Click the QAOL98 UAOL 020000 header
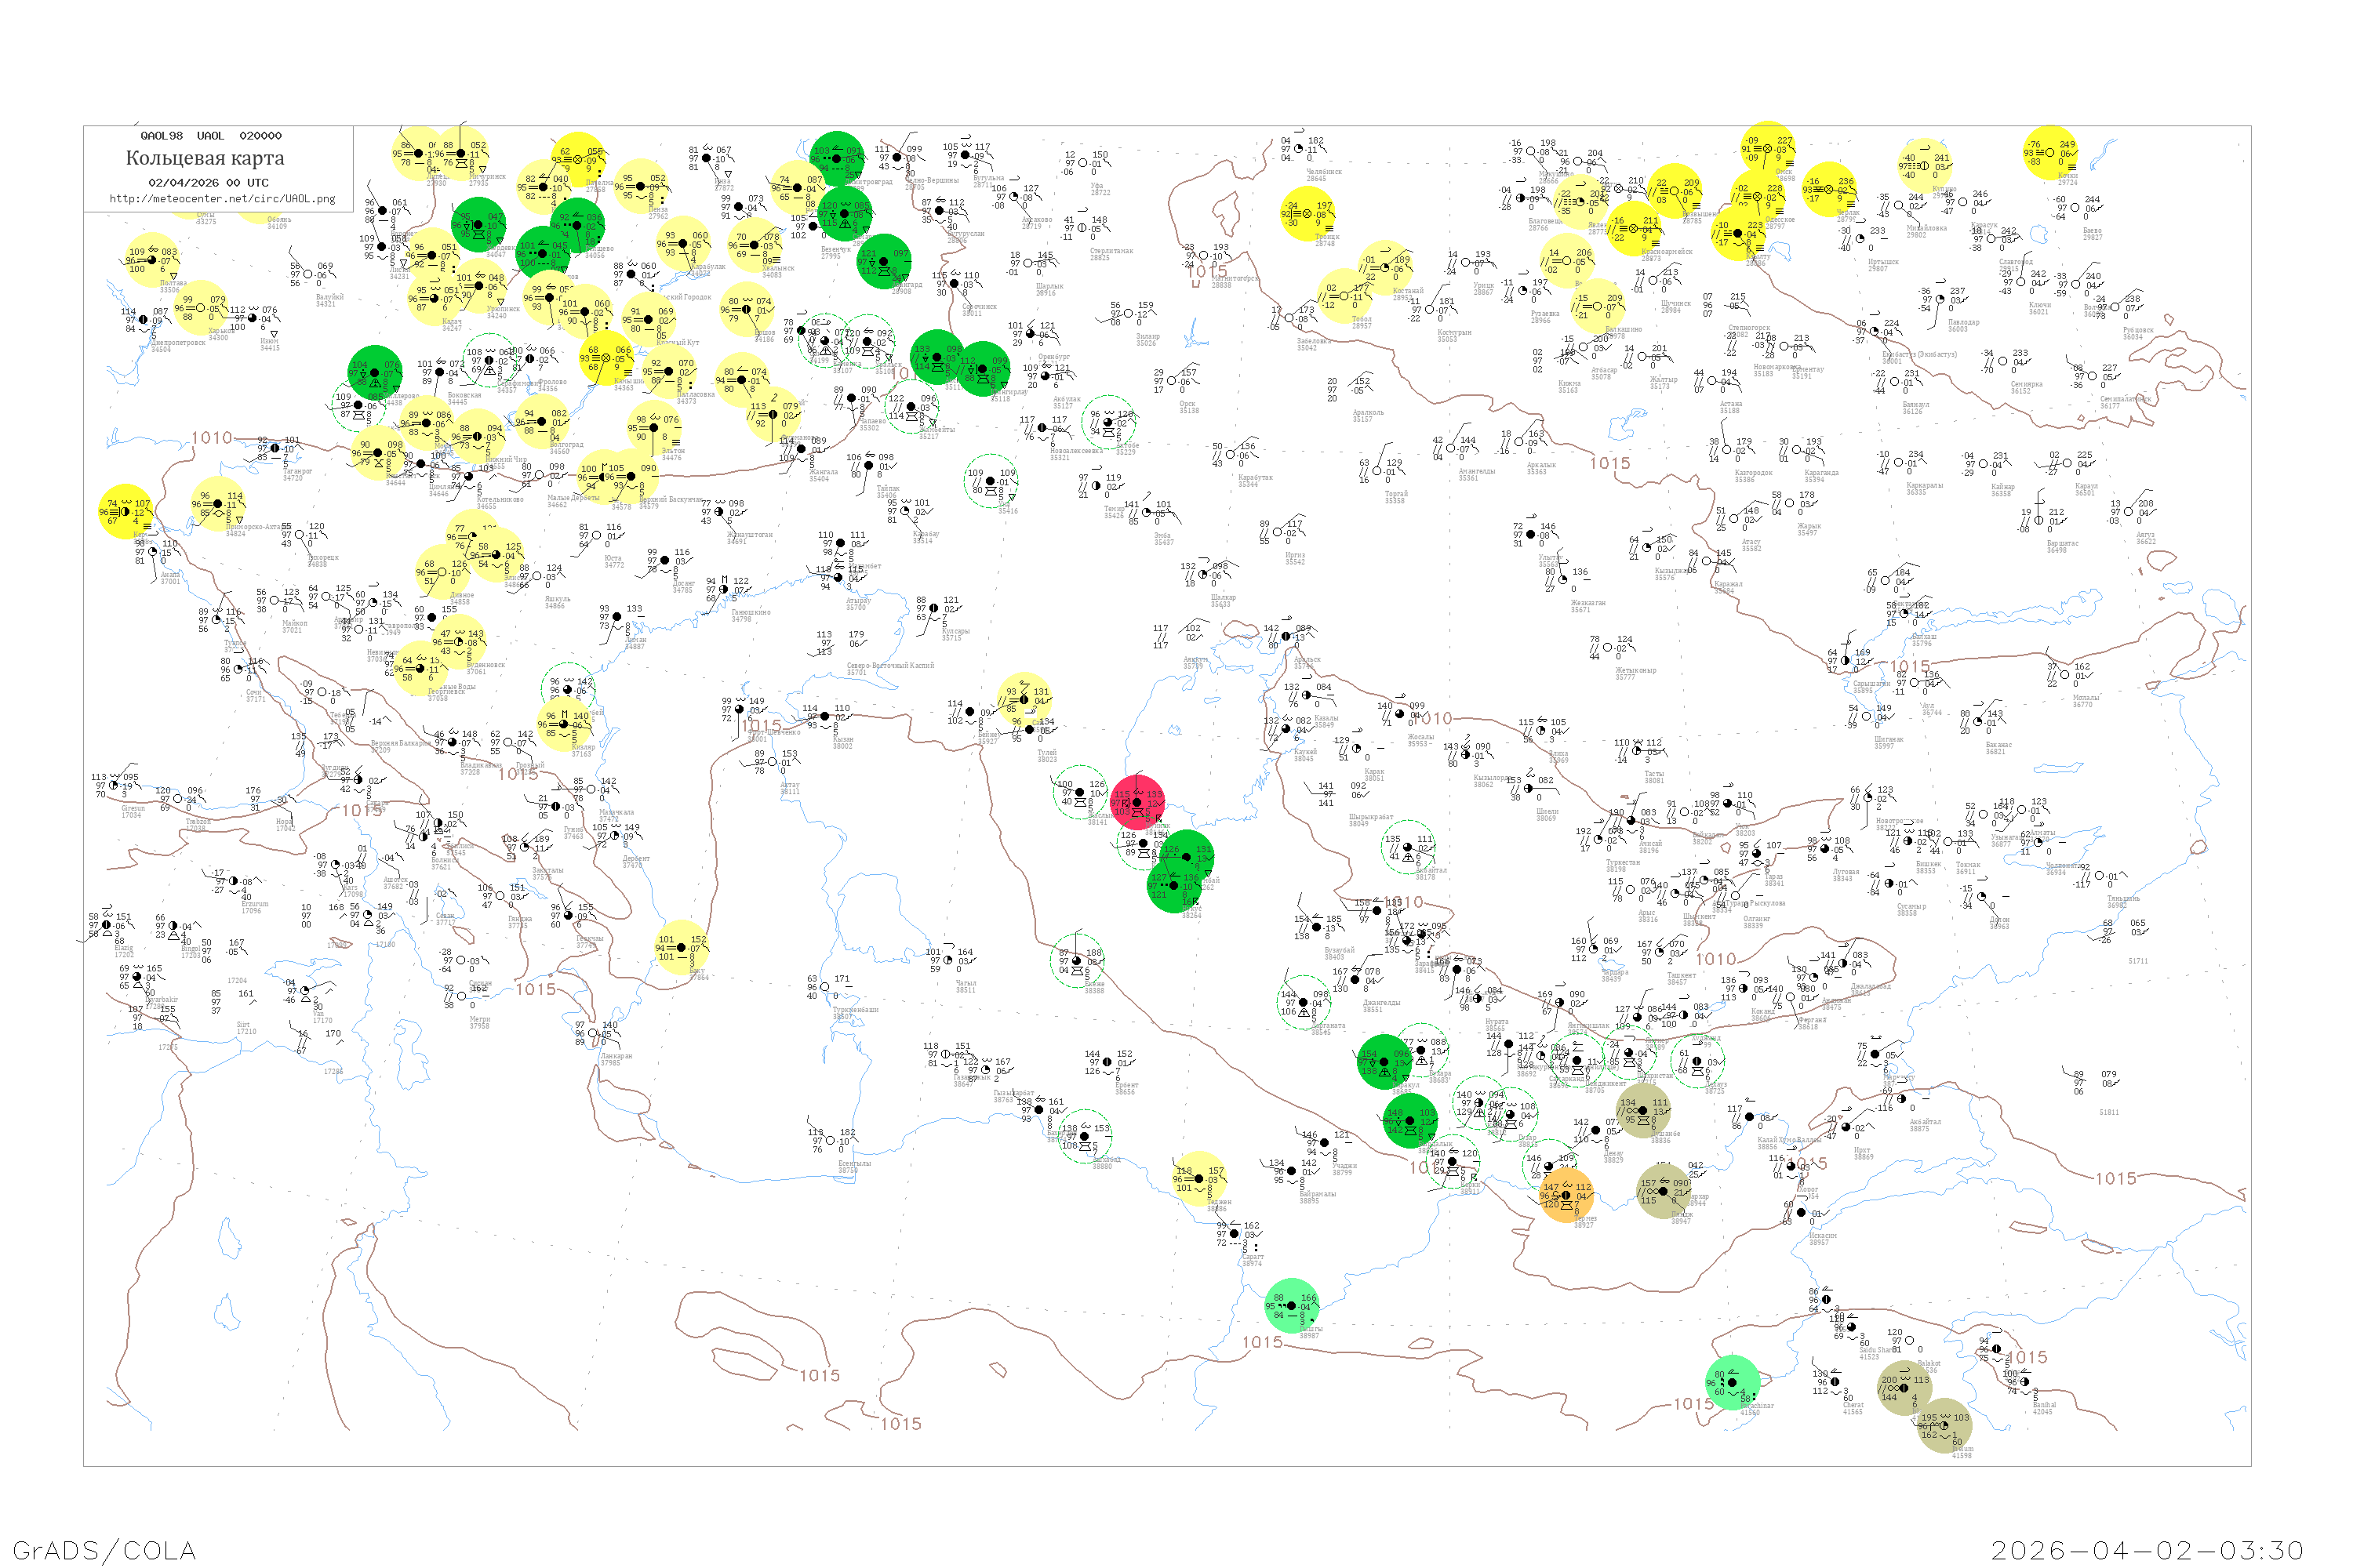The height and width of the screenshot is (1568, 2353). [211, 136]
